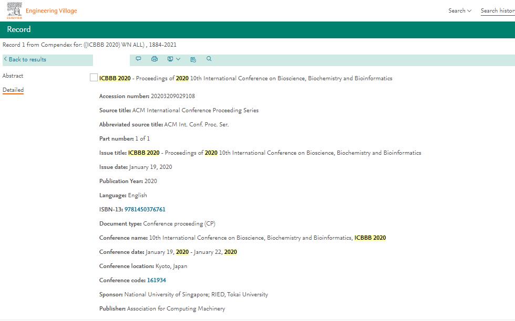515x321 pixels.
Task: Tick the checkbox beside ICBBB 2020 record
Action: 94,78
